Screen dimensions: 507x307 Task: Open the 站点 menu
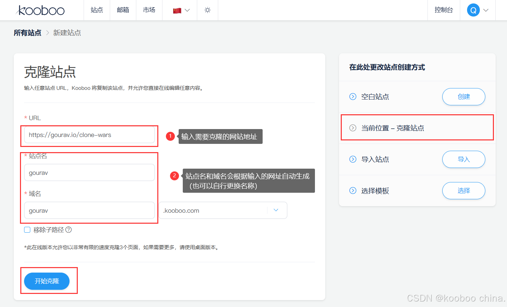pos(97,10)
